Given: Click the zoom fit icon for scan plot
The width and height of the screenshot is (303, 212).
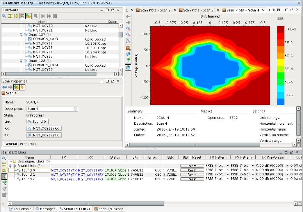Looking at the screenshot, I should point(128,41).
